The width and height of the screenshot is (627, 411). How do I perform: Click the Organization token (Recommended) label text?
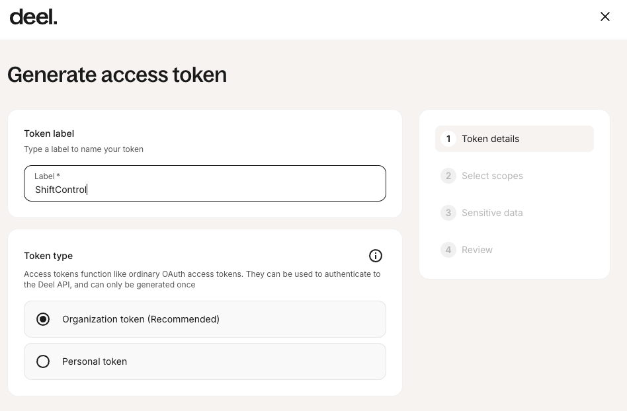click(141, 319)
